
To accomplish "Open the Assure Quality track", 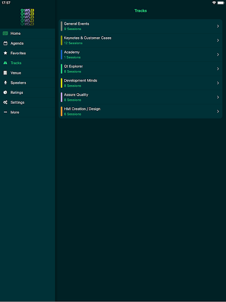I will point(141,97).
